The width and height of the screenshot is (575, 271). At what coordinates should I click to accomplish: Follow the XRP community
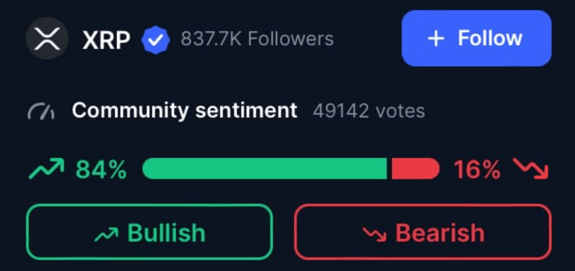[476, 38]
